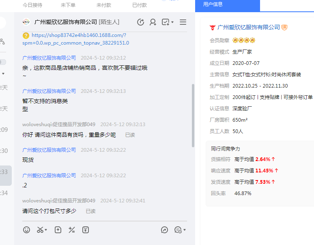The width and height of the screenshot is (314, 245).
Task: Click the yen order/payment icon
Action: pyautogui.click(x=86, y=230)
